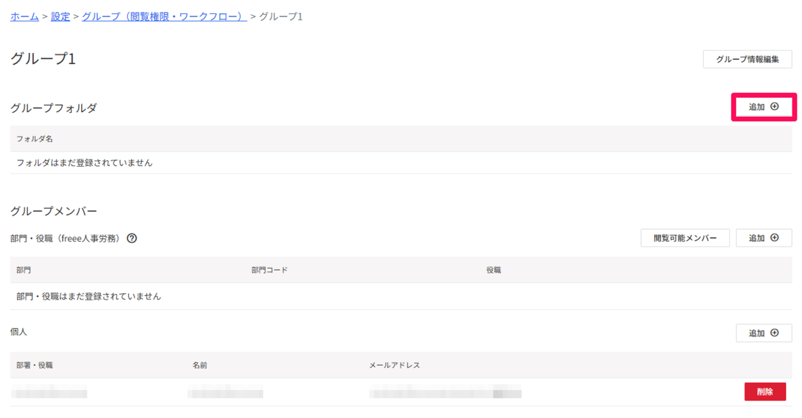Delete the member with red 削除 button
This screenshot has width=802, height=418.
[765, 392]
